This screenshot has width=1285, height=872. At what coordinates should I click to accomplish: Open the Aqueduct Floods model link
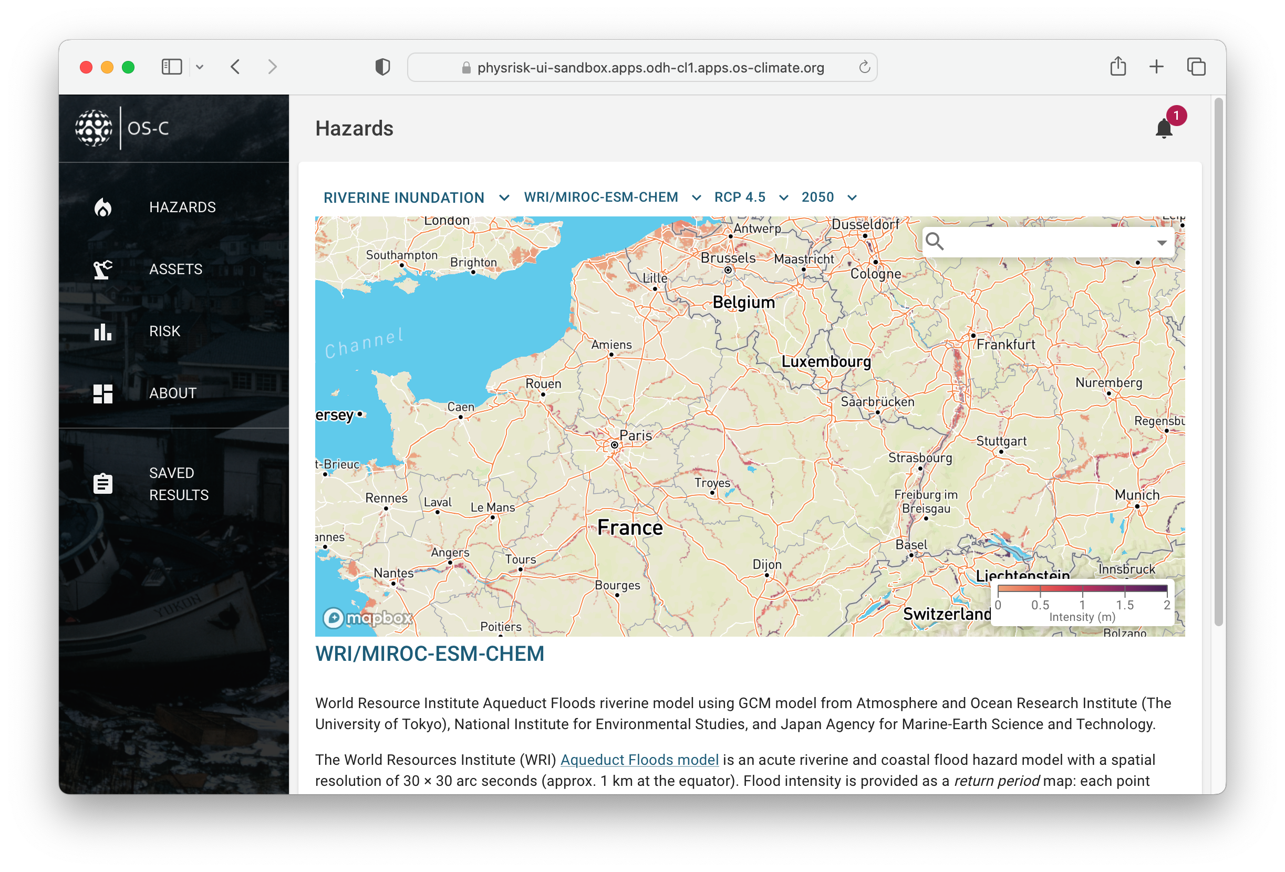click(639, 760)
